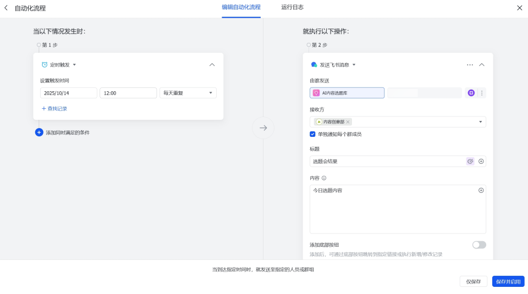The width and height of the screenshot is (528, 294).
Task: Click the back arrow beside 自动化流程
Action: [x=6, y=8]
